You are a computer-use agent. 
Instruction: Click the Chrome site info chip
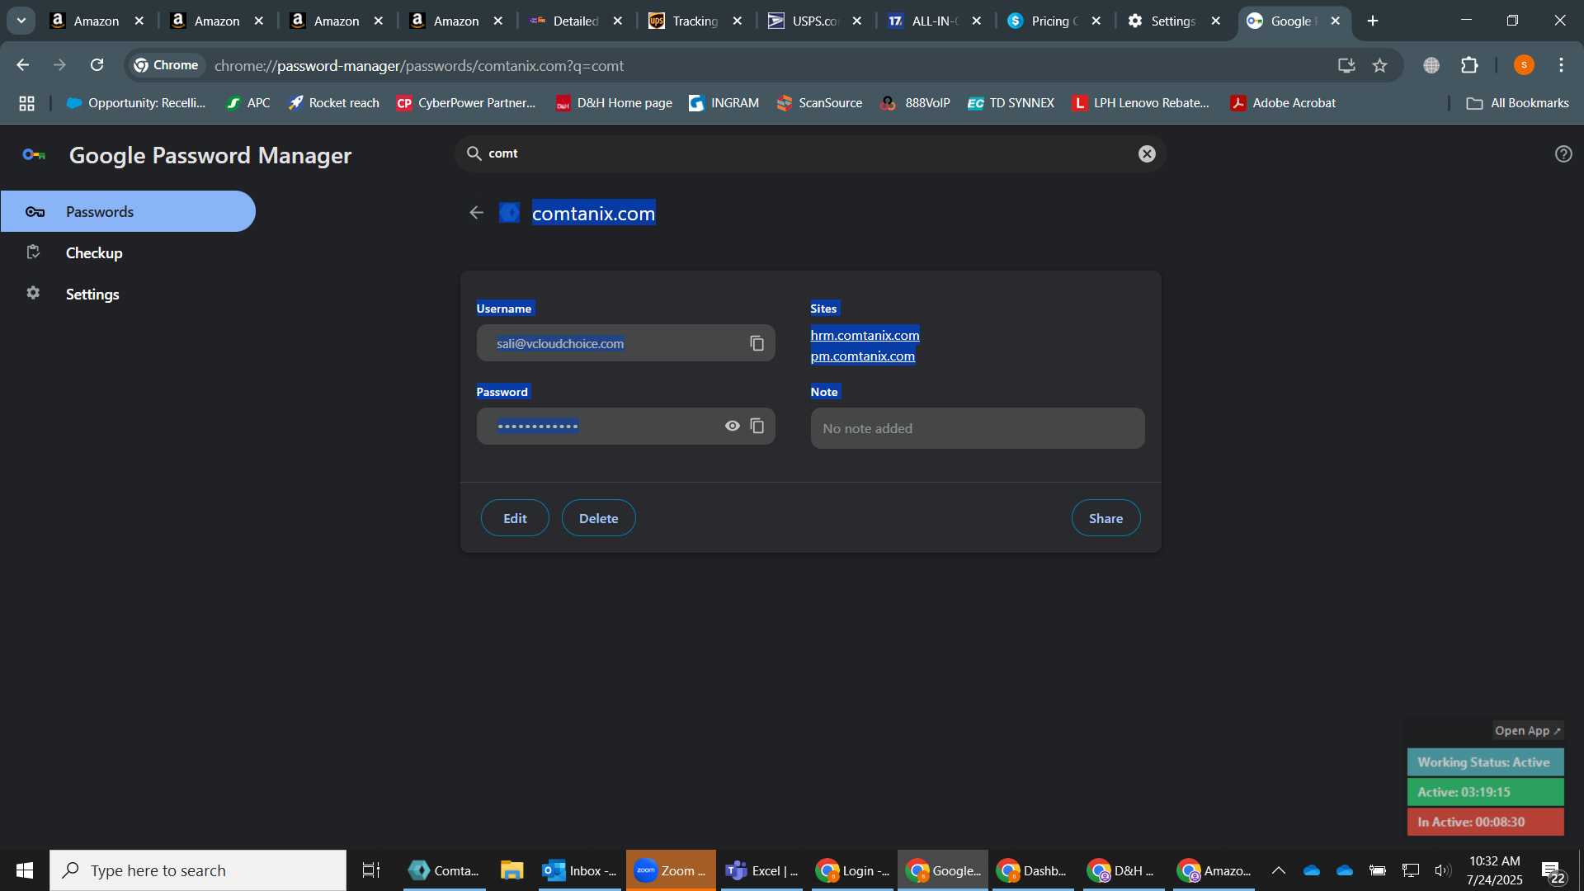coord(167,65)
